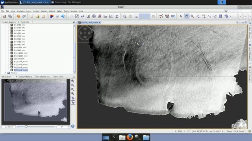Click the Undo toolbar icon
The width and height of the screenshot is (252, 141).
[x=19, y=16]
